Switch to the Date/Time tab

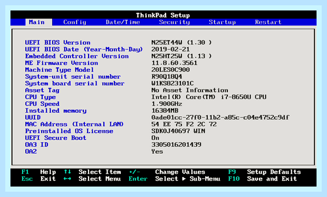pyautogui.click(x=123, y=22)
